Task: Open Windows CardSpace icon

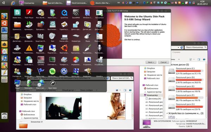Action: (x=88, y=14)
